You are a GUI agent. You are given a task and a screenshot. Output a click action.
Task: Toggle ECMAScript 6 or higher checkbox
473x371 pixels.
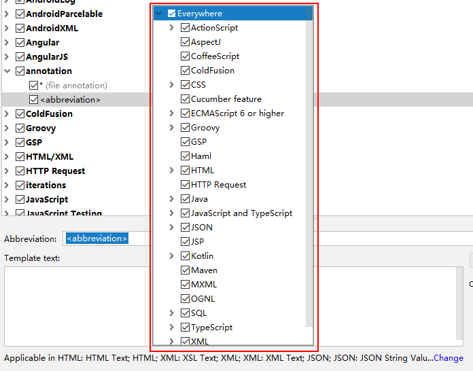click(185, 113)
